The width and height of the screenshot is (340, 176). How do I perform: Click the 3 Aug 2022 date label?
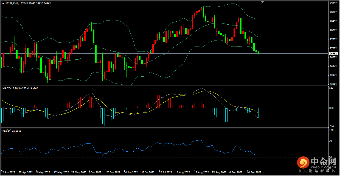(183, 172)
